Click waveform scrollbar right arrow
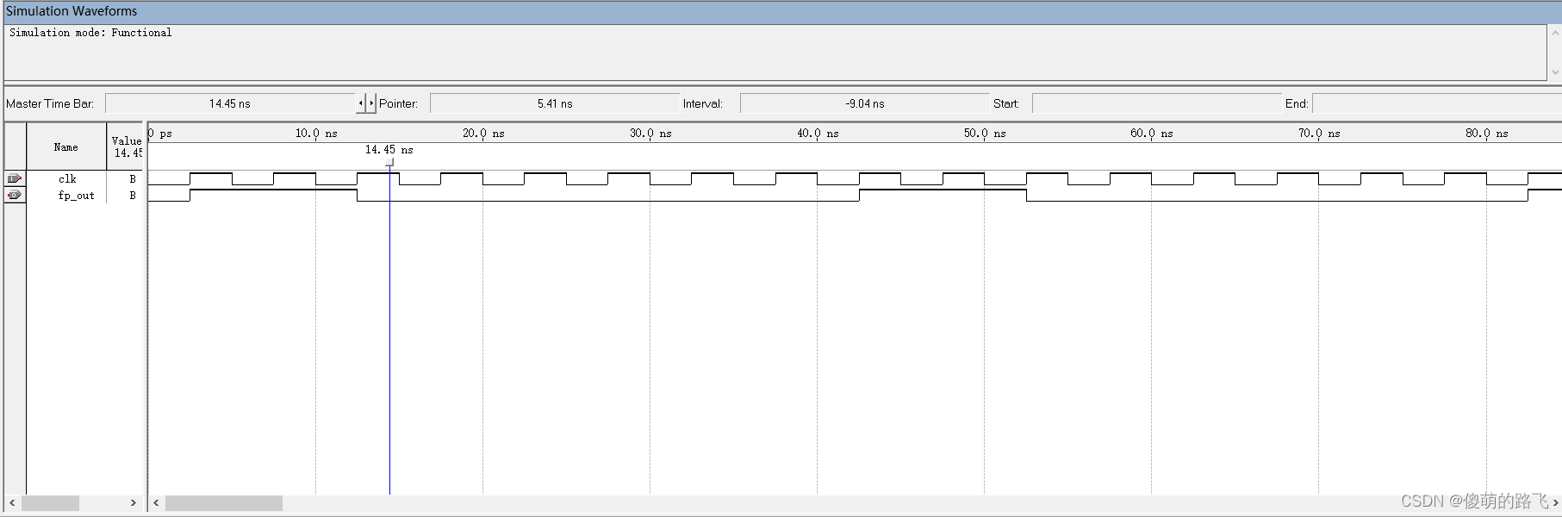Viewport: 1562px width, 517px height. point(1555,503)
